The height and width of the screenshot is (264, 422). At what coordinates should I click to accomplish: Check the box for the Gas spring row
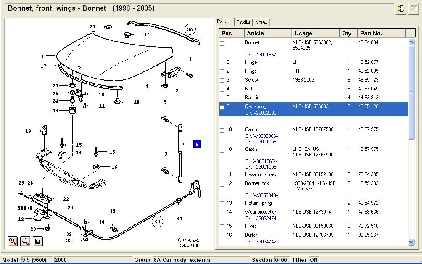pos(222,107)
